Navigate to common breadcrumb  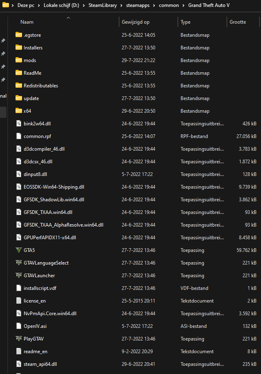coord(169,5)
